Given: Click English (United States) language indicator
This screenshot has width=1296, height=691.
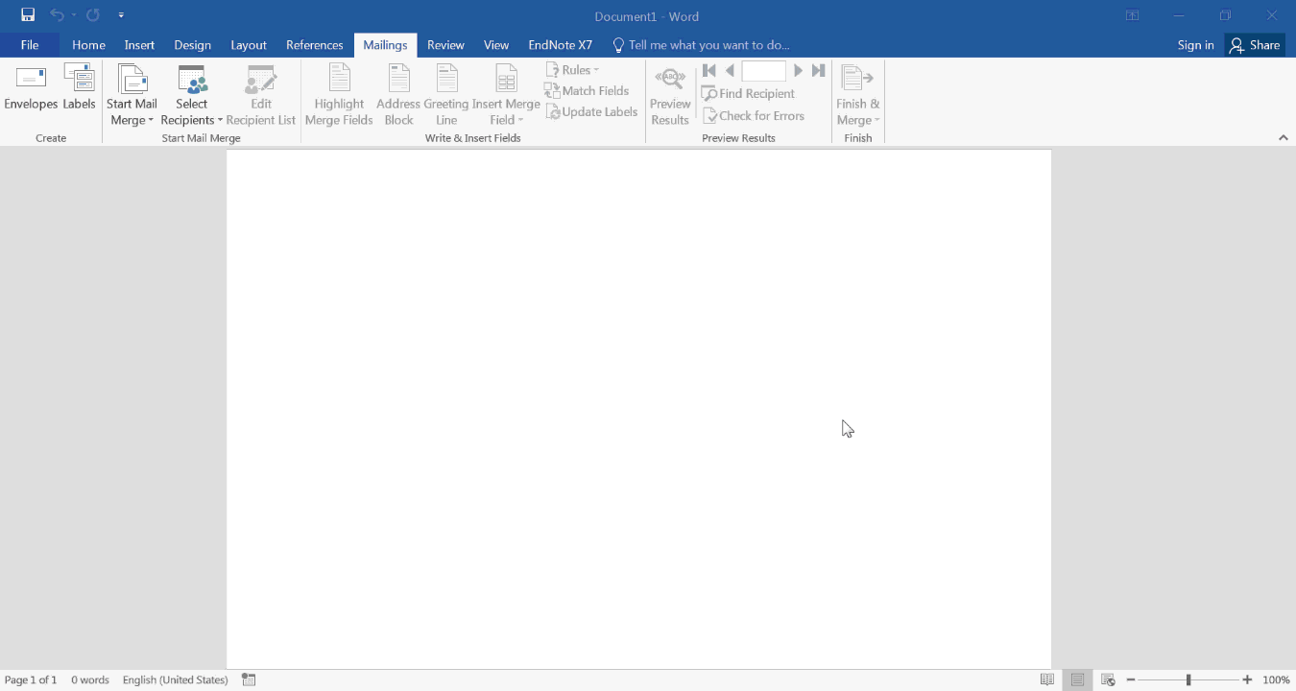Looking at the screenshot, I should coord(175,679).
